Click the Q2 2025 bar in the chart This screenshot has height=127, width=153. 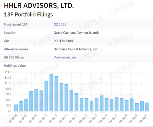coord(147,107)
